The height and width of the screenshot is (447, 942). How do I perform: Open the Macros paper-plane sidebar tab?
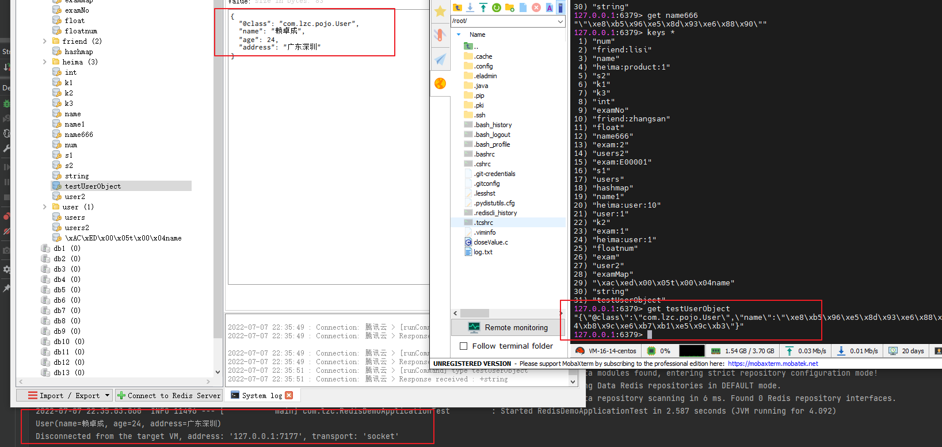tap(440, 59)
